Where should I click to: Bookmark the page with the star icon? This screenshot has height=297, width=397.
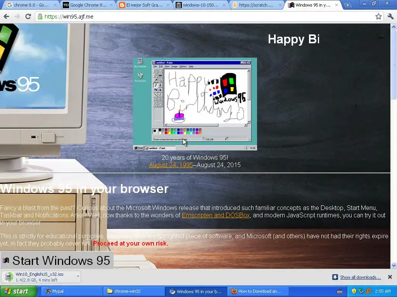(378, 17)
